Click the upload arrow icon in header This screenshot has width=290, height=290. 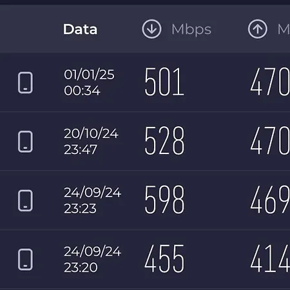(258, 29)
